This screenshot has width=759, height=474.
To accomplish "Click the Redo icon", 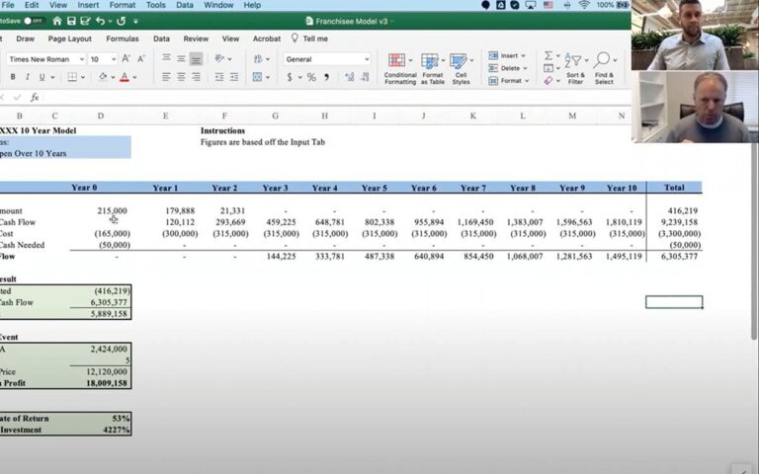I will coord(121,21).
